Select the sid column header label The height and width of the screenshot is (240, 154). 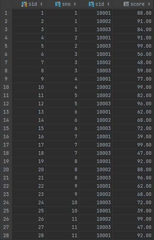click(33, 4)
